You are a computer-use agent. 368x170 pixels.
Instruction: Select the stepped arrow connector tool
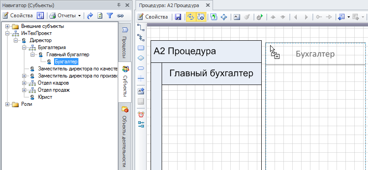pyautogui.click(x=141, y=38)
